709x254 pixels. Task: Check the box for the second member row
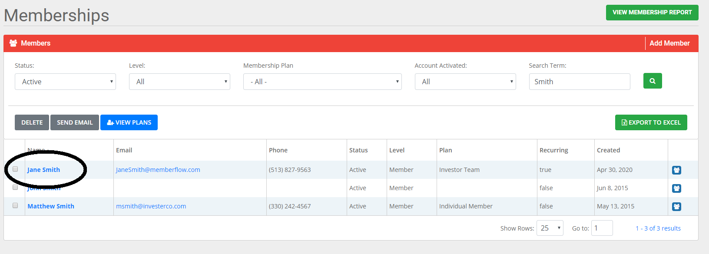coord(15,187)
